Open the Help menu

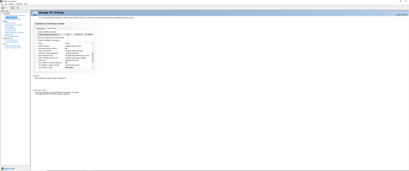click(25, 4)
